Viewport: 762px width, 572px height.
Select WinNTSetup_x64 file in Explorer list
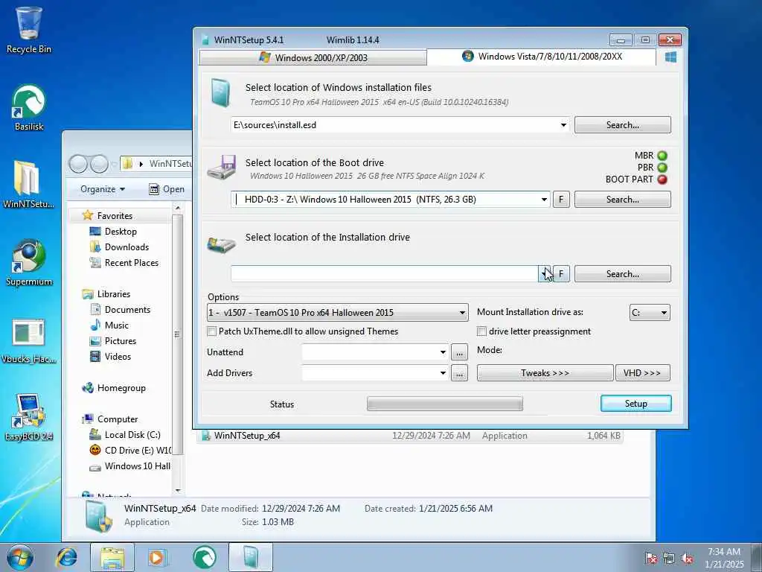(x=410, y=436)
